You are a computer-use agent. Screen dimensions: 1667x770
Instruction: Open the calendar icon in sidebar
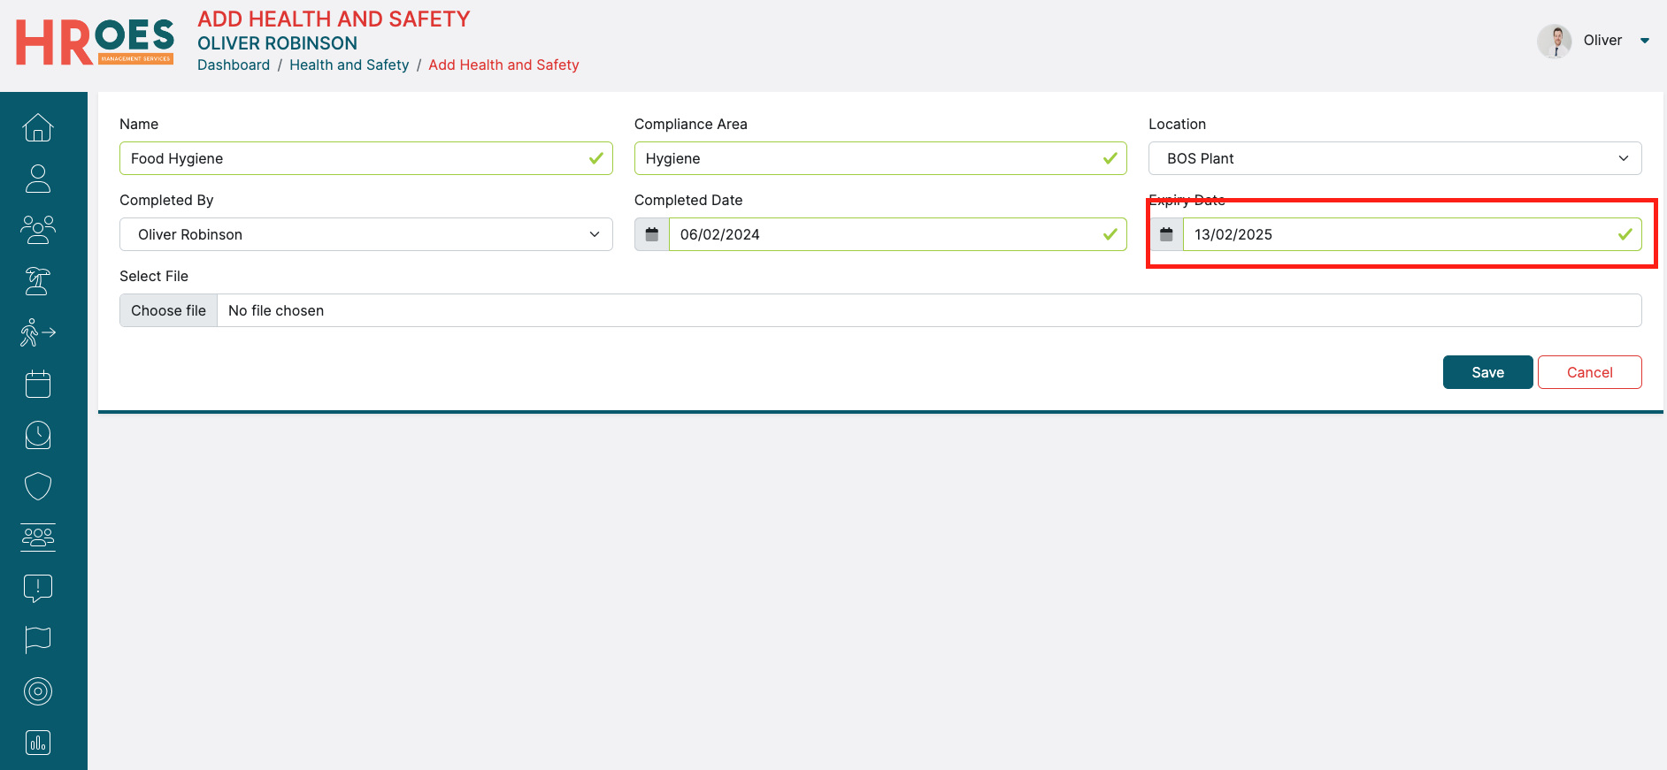pos(38,384)
